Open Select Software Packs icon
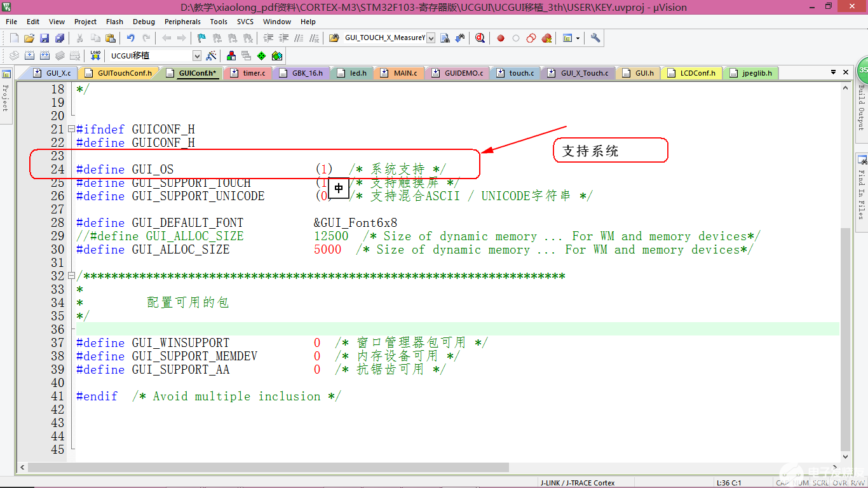Viewport: 868px width, 488px height. click(x=276, y=56)
